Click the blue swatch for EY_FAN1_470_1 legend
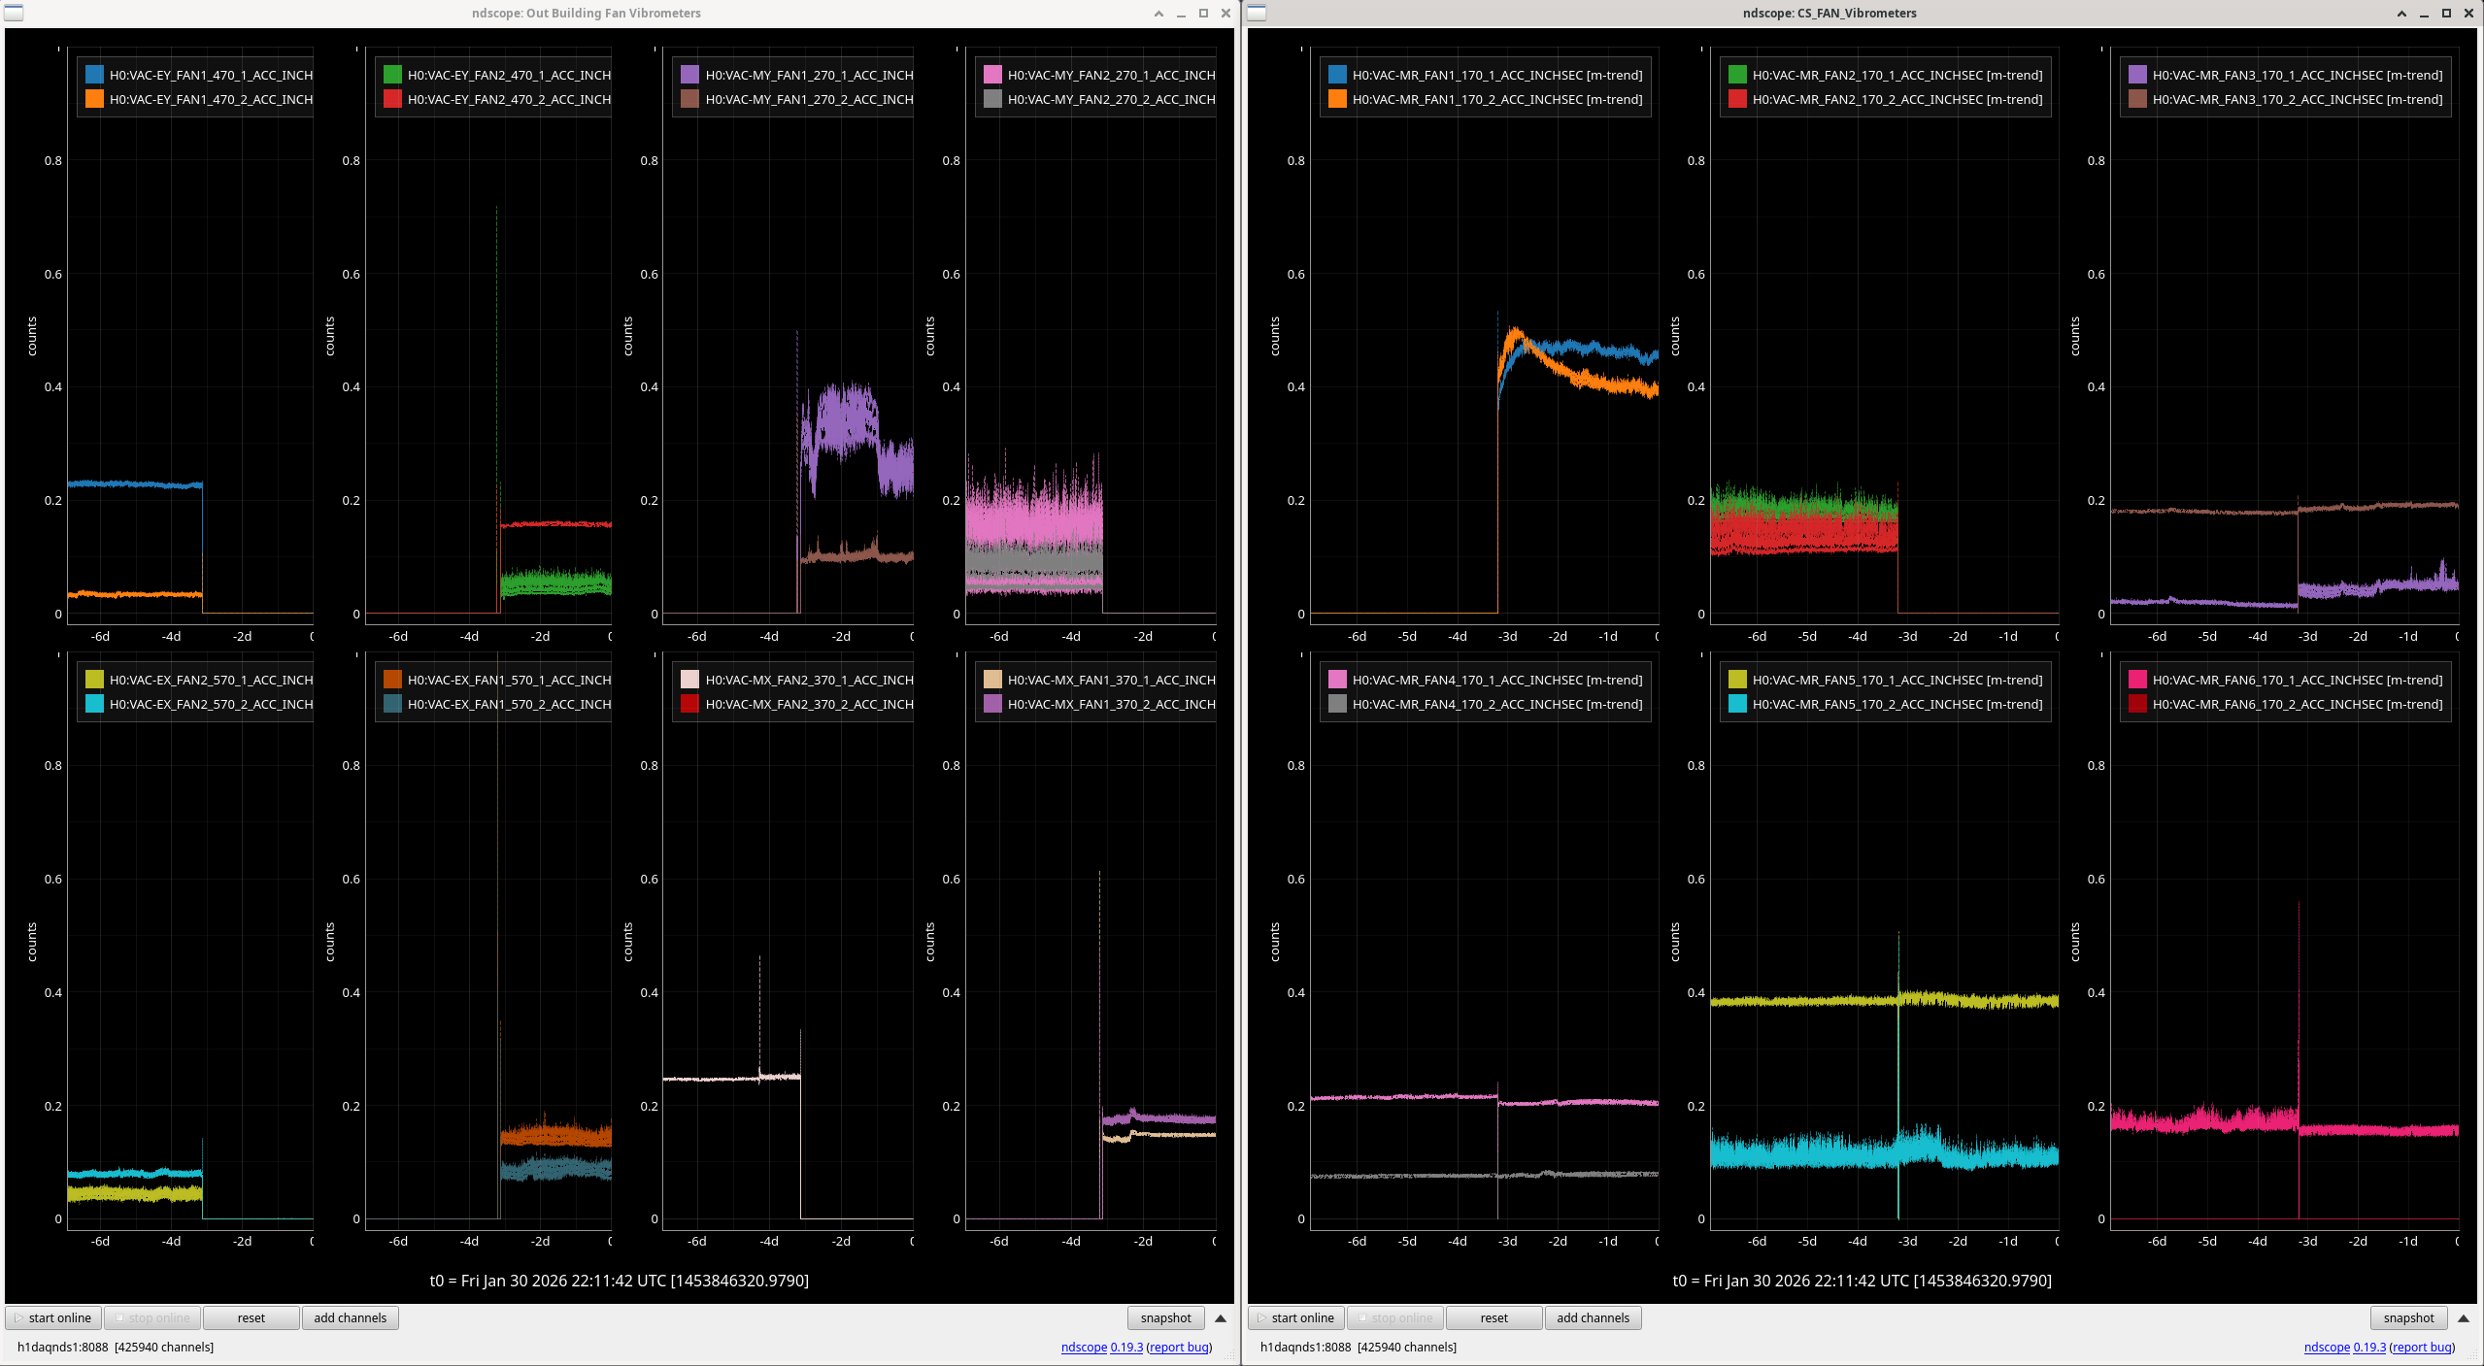This screenshot has height=1366, width=2484. (94, 75)
